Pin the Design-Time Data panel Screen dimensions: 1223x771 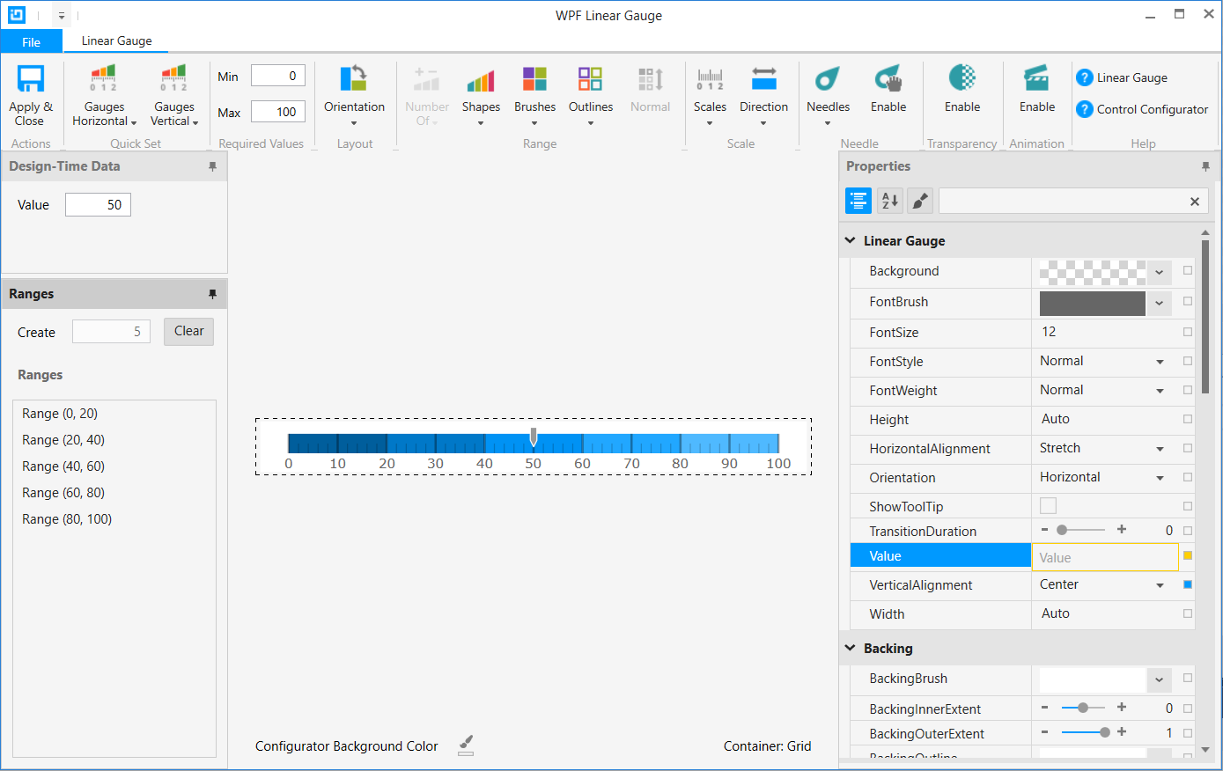[x=212, y=165]
